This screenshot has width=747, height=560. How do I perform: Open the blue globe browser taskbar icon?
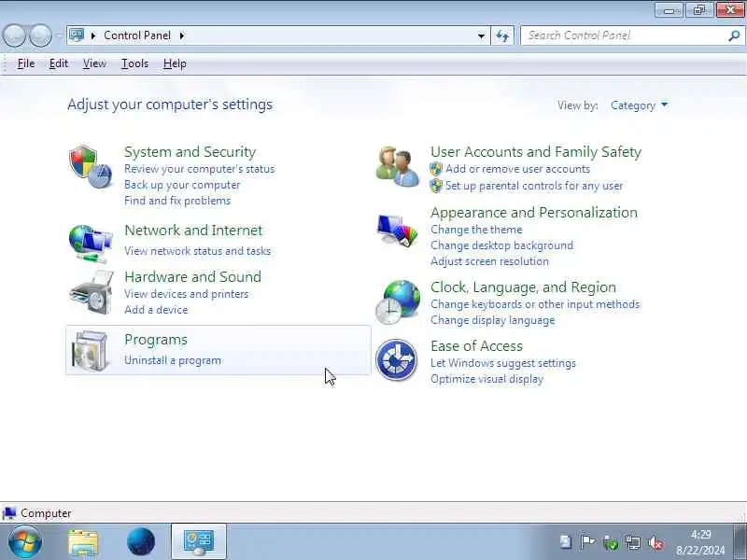pos(141,542)
